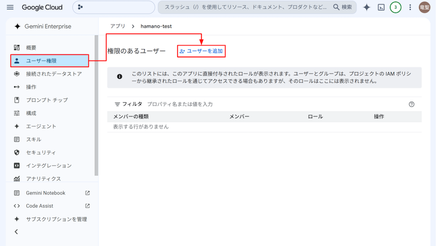
Task: Click ユーザーを追加 button
Action: [x=201, y=51]
